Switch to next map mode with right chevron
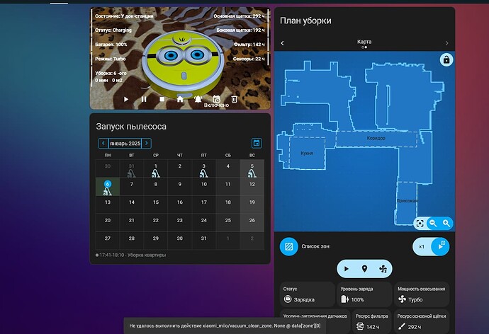 tap(446, 43)
